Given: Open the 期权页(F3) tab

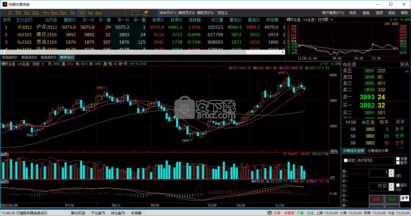Looking at the screenshot, I should coord(205,13).
